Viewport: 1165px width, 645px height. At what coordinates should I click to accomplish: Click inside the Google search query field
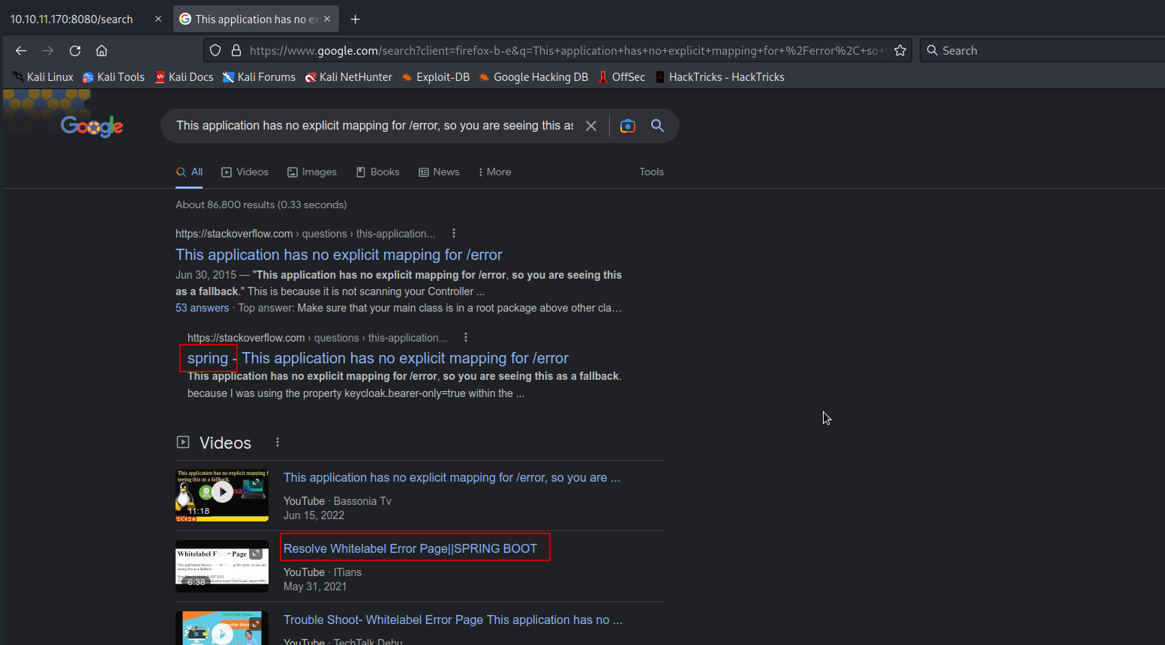[x=374, y=126]
